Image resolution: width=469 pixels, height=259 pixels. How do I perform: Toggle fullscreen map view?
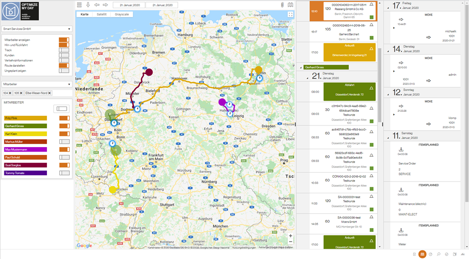point(290,15)
